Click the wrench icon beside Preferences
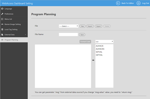The height and width of the screenshot is (99, 150). click(2, 14)
